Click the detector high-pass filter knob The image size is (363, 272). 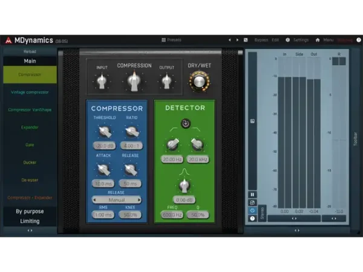[x=172, y=144]
